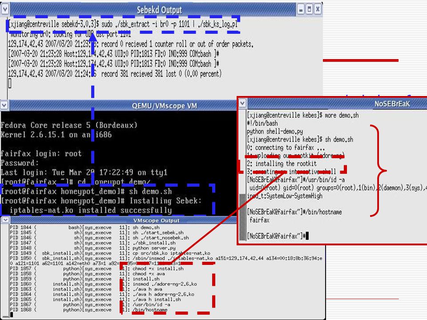Viewport: 427px width, 320px height.
Task: Maximize the Sebekd Output window
Action: pos(310,10)
